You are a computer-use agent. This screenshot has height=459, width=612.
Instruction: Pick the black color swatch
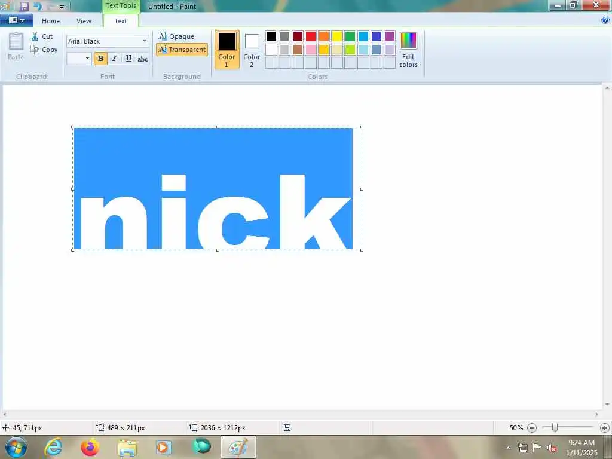(x=271, y=36)
